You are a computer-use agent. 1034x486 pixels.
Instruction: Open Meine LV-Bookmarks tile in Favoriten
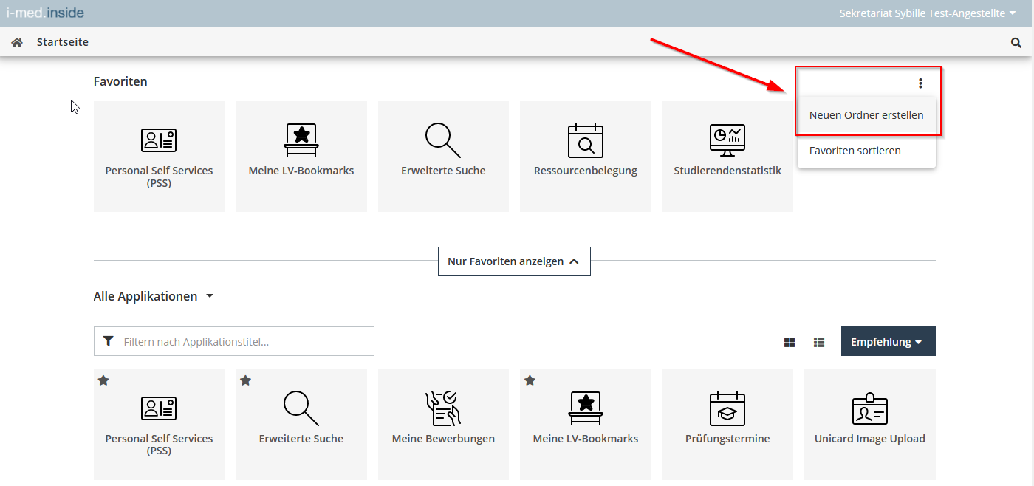(x=301, y=157)
